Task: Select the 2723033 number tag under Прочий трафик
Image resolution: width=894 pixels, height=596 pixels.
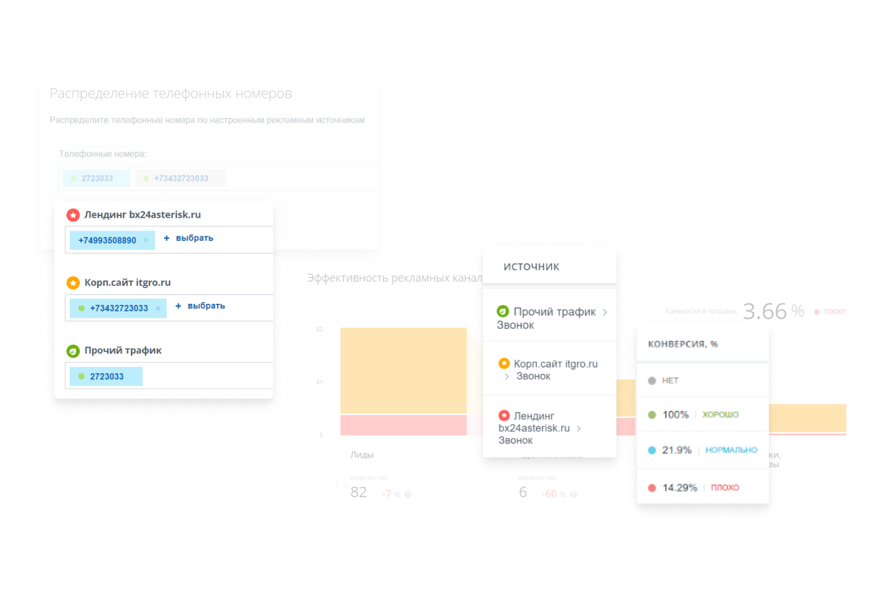Action: tap(106, 377)
